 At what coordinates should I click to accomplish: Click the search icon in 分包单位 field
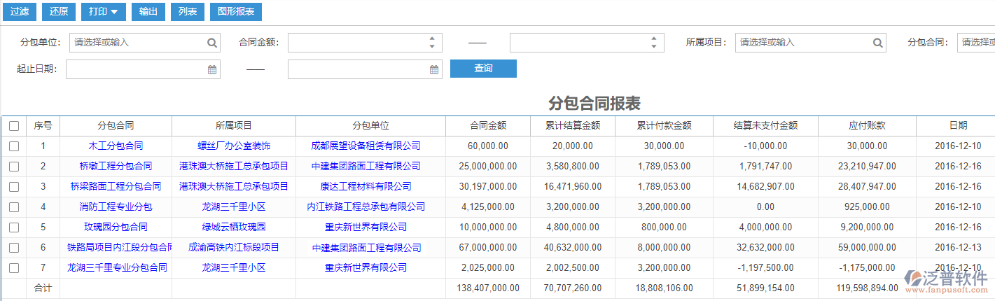point(212,43)
